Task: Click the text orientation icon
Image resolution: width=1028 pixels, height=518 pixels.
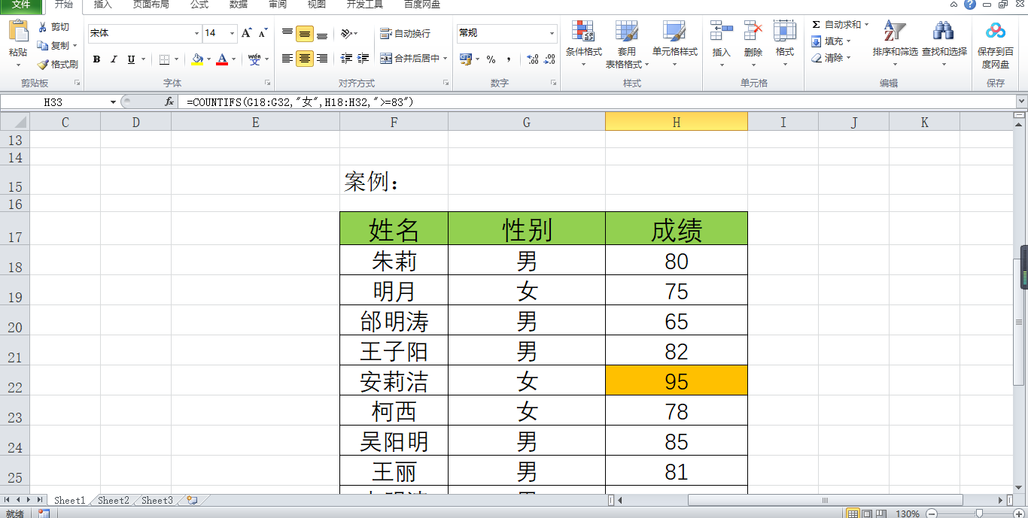Action: (346, 33)
